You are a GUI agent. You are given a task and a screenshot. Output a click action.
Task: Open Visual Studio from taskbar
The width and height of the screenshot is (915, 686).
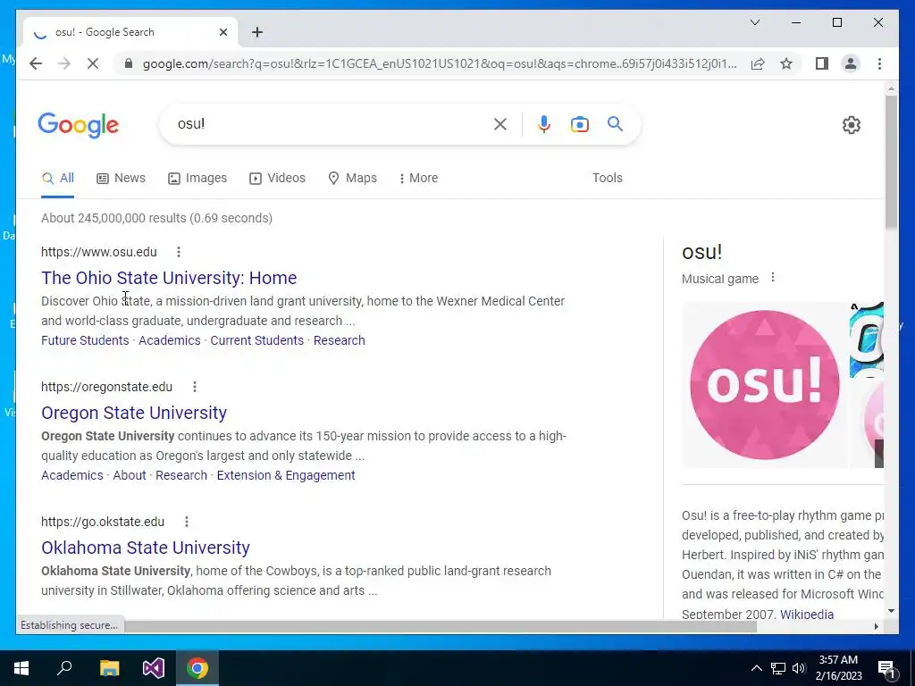154,668
